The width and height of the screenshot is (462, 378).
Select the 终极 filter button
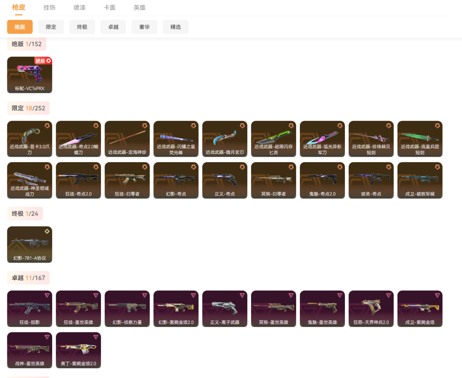coord(82,27)
